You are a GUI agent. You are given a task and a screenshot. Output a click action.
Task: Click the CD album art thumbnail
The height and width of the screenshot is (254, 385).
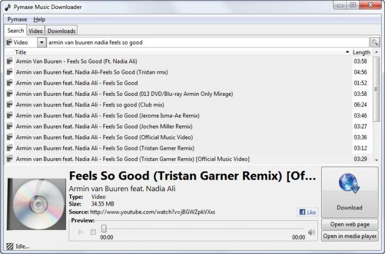pos(37,204)
